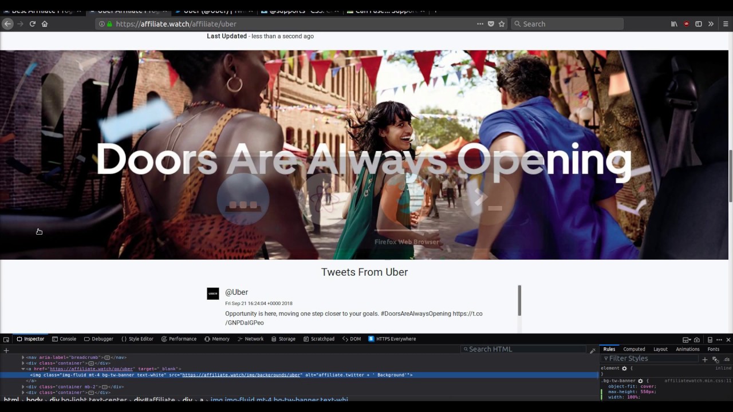Take a screenshot with the camera icon
The width and height of the screenshot is (733, 412).
click(696, 340)
